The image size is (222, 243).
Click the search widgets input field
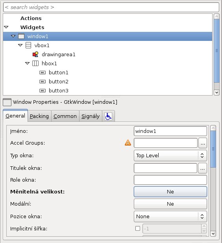tap(111, 7)
